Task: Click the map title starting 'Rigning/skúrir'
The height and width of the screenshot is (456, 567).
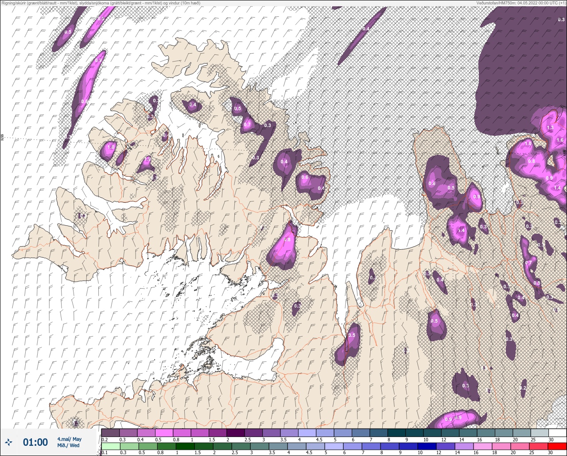Action: 101,3
